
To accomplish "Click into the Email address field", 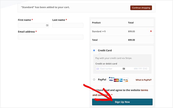I will 50,37.
